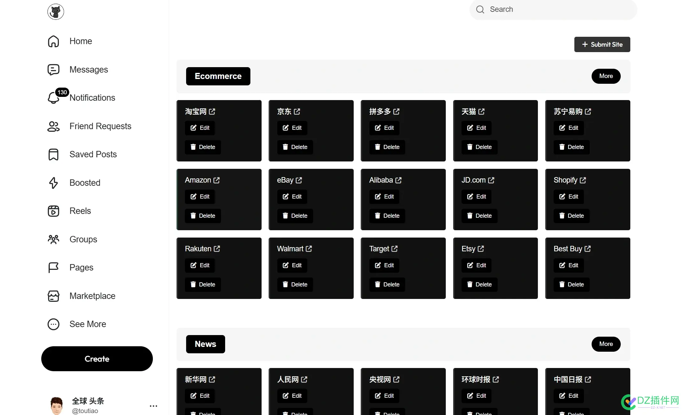685x415 pixels.
Task: Click the Marketplace storefront icon
Action: (x=53, y=296)
